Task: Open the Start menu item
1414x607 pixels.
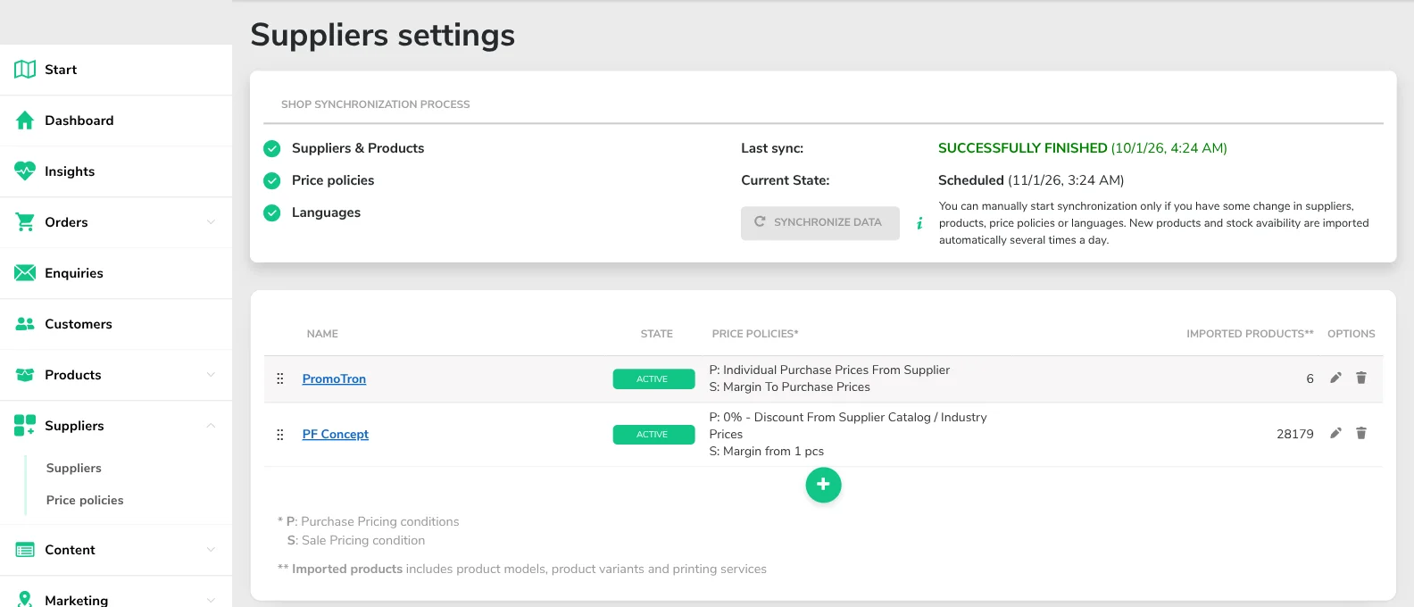Action: click(116, 70)
